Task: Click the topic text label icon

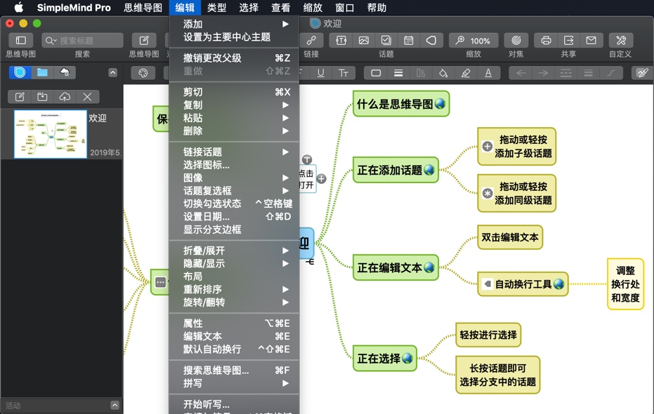Action: [x=341, y=41]
